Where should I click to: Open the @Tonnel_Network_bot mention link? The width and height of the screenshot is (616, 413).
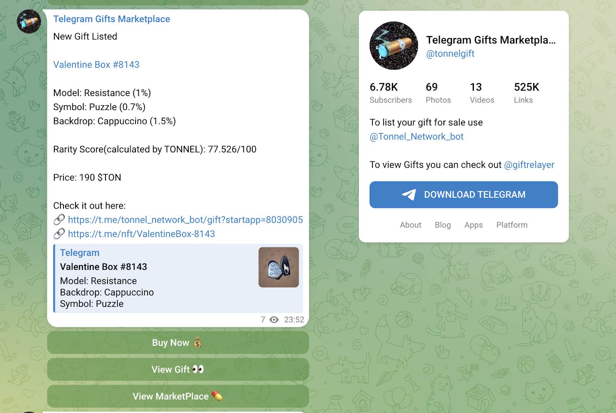(x=416, y=137)
